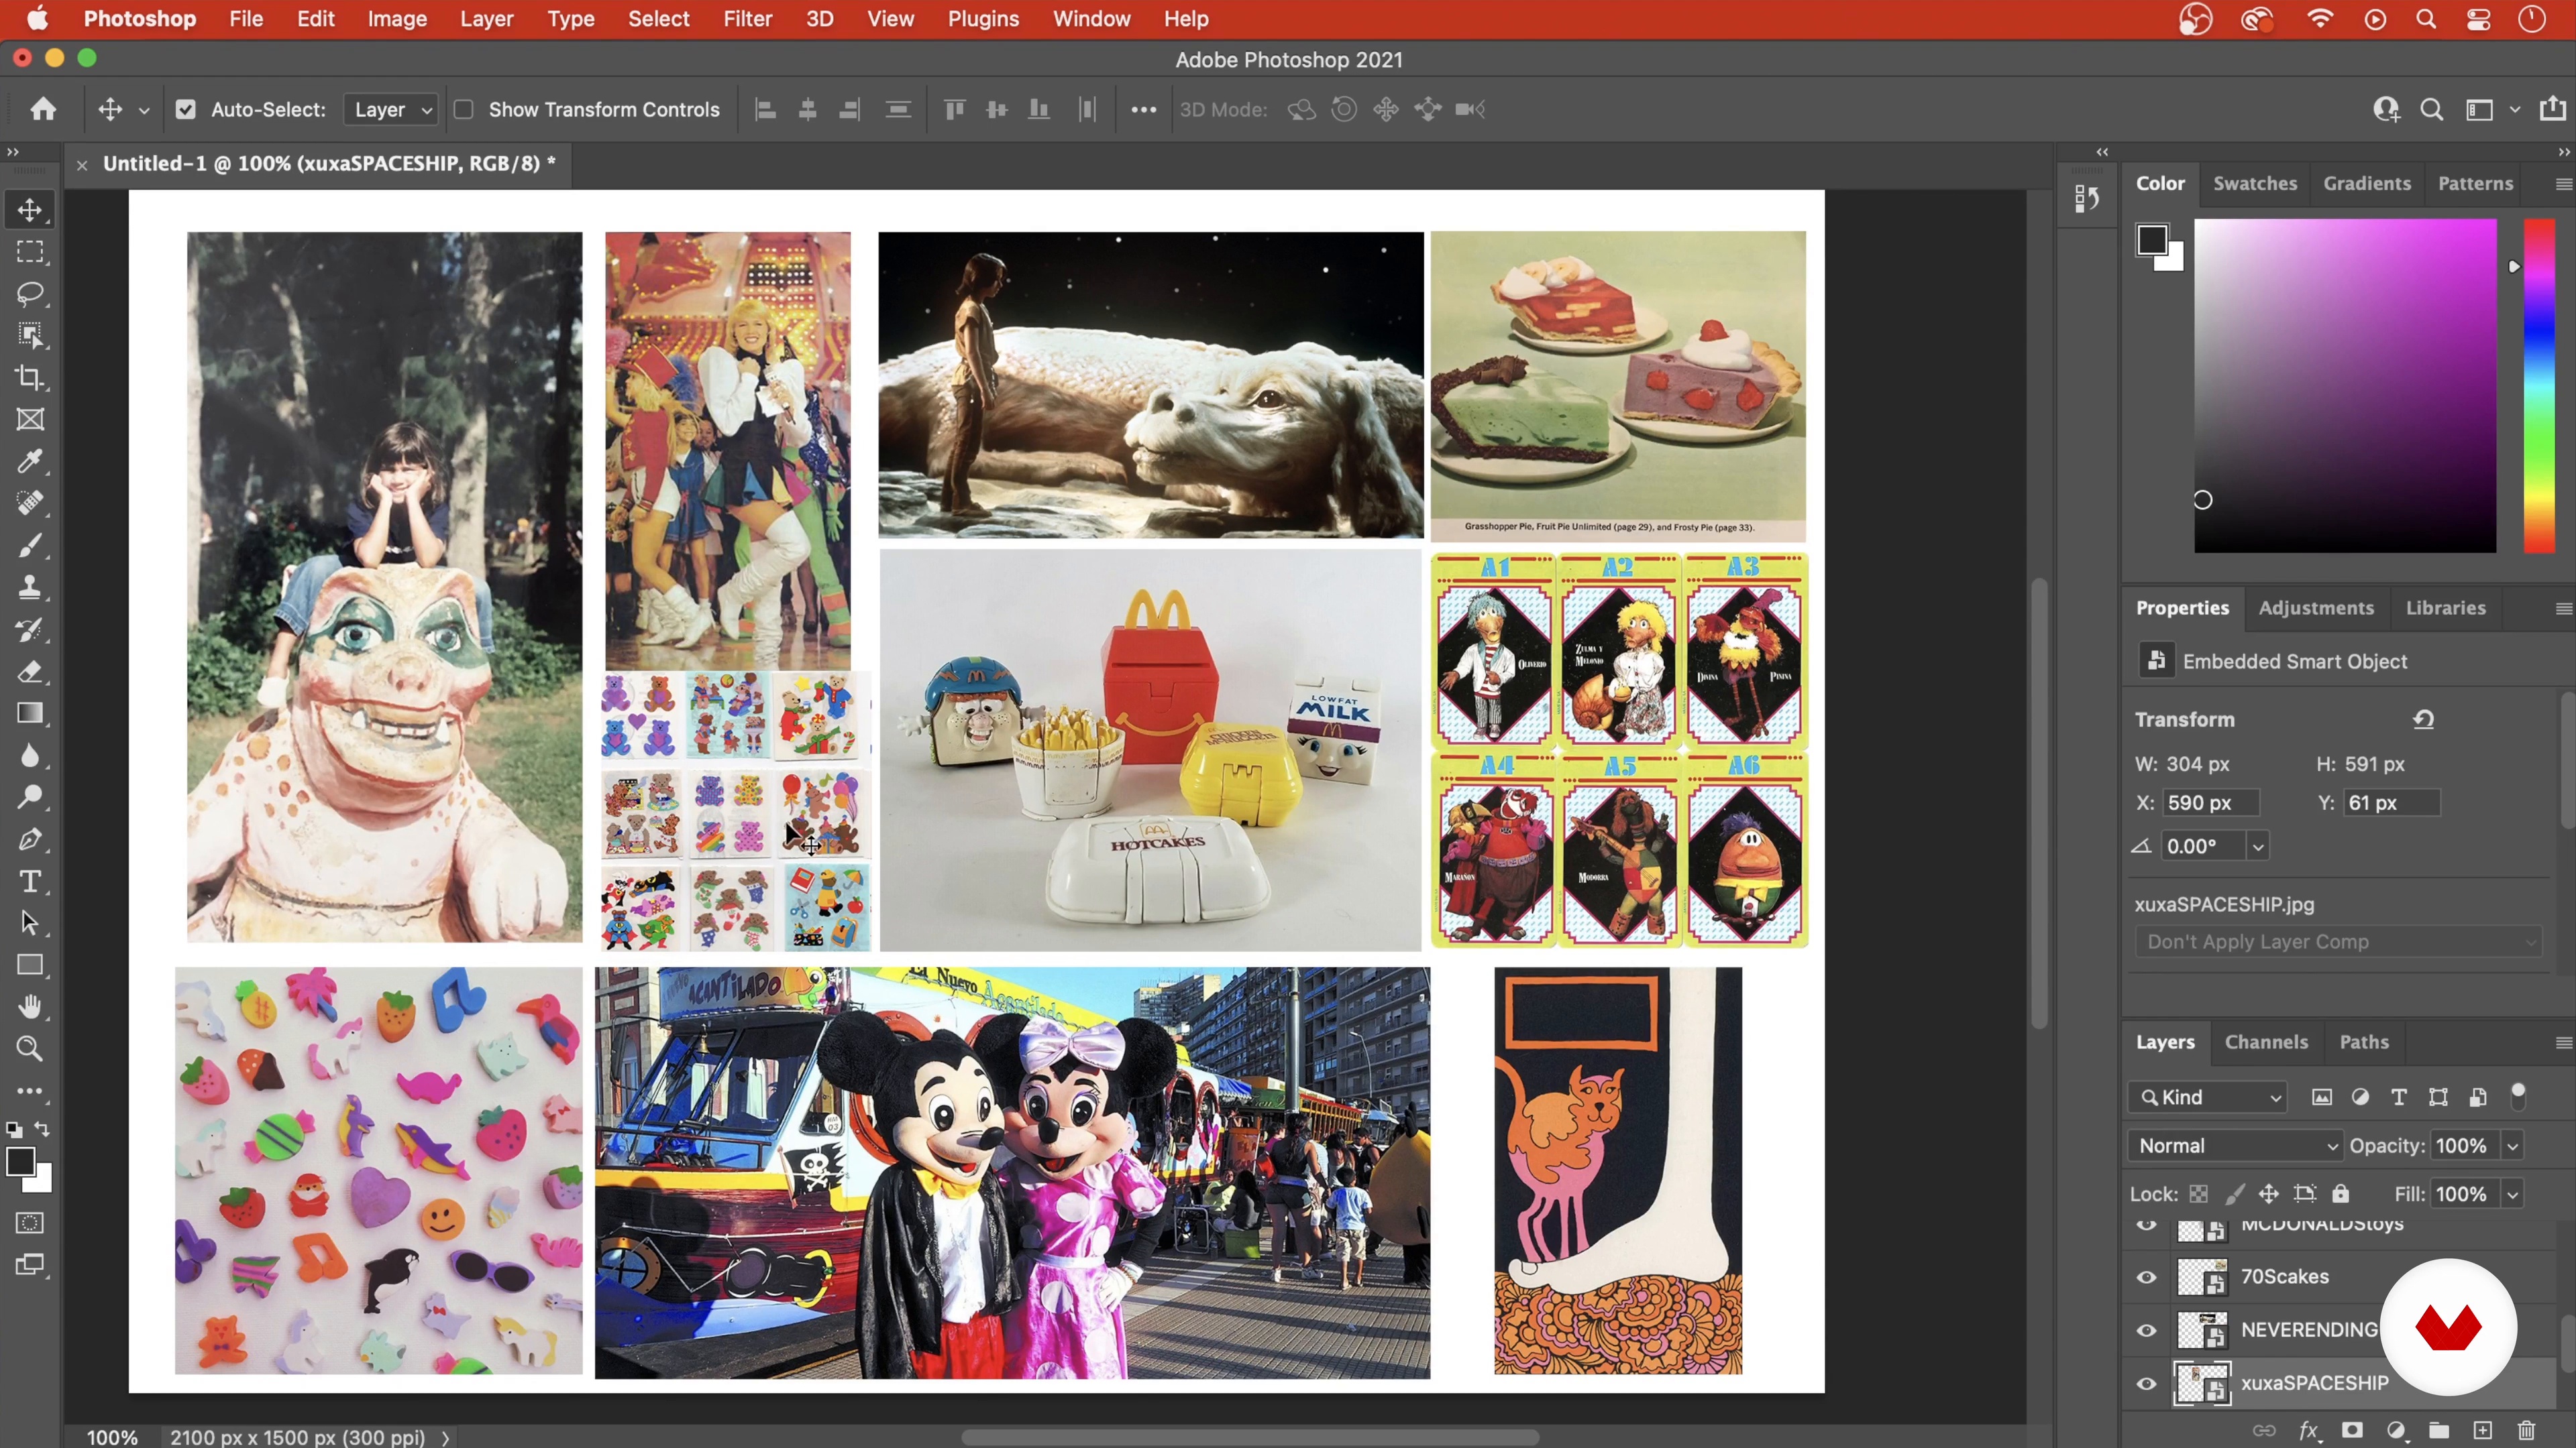Switch to the Swatches tab

pyautogui.click(x=2254, y=184)
